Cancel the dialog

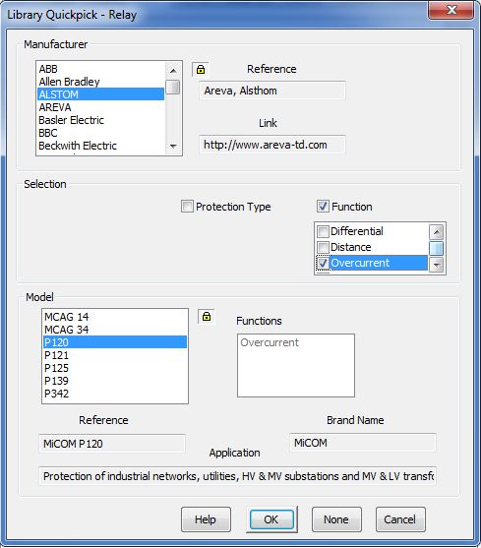coord(400,519)
